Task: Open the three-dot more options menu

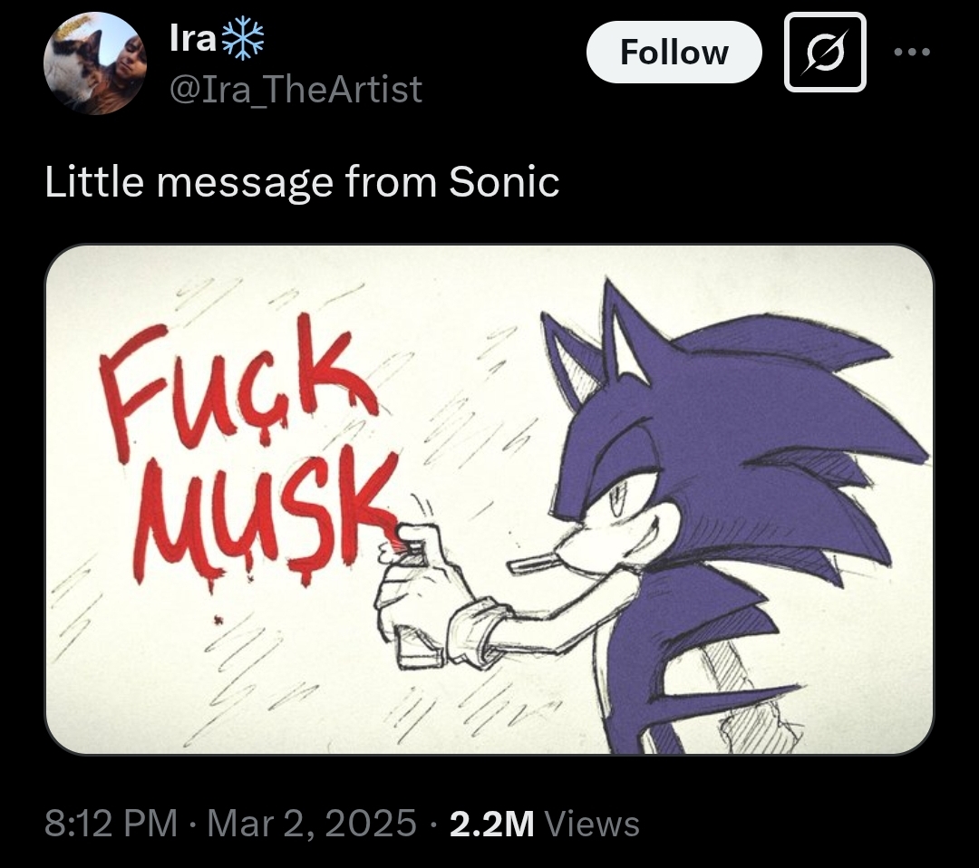Action: tap(912, 52)
